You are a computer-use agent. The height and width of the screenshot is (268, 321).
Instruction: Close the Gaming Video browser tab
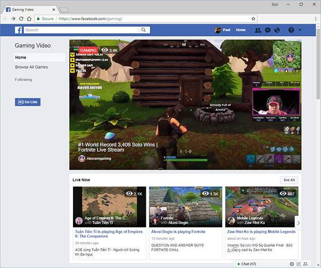53,10
